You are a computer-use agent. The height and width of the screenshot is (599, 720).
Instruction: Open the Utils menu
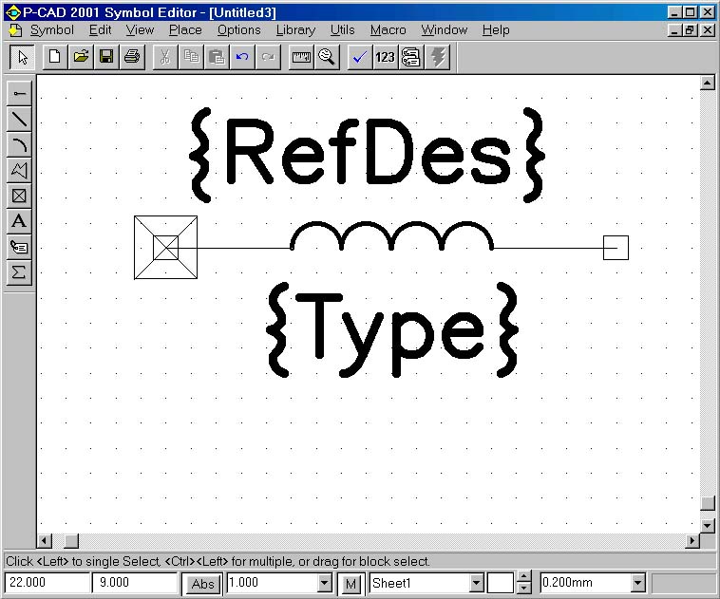pyautogui.click(x=343, y=30)
